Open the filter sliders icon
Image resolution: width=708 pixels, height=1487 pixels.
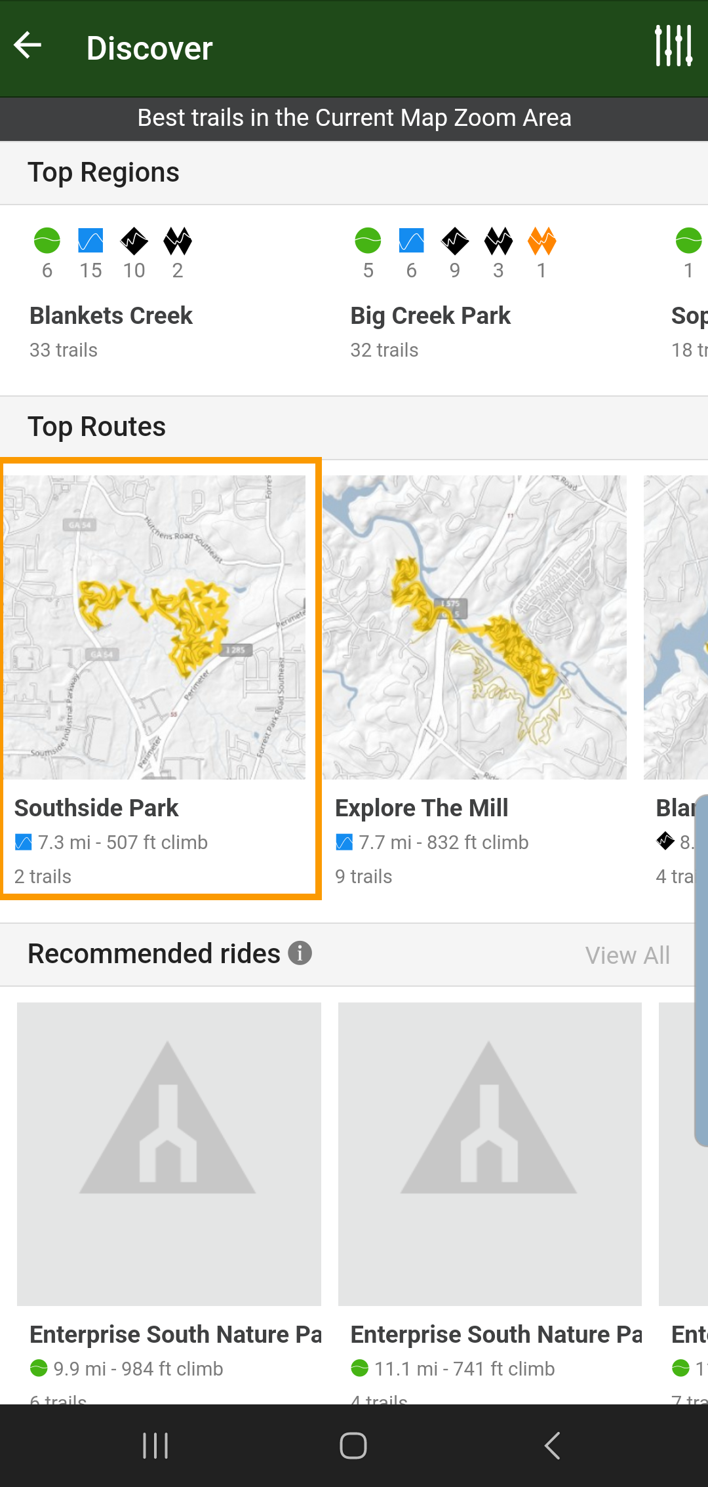tap(673, 46)
